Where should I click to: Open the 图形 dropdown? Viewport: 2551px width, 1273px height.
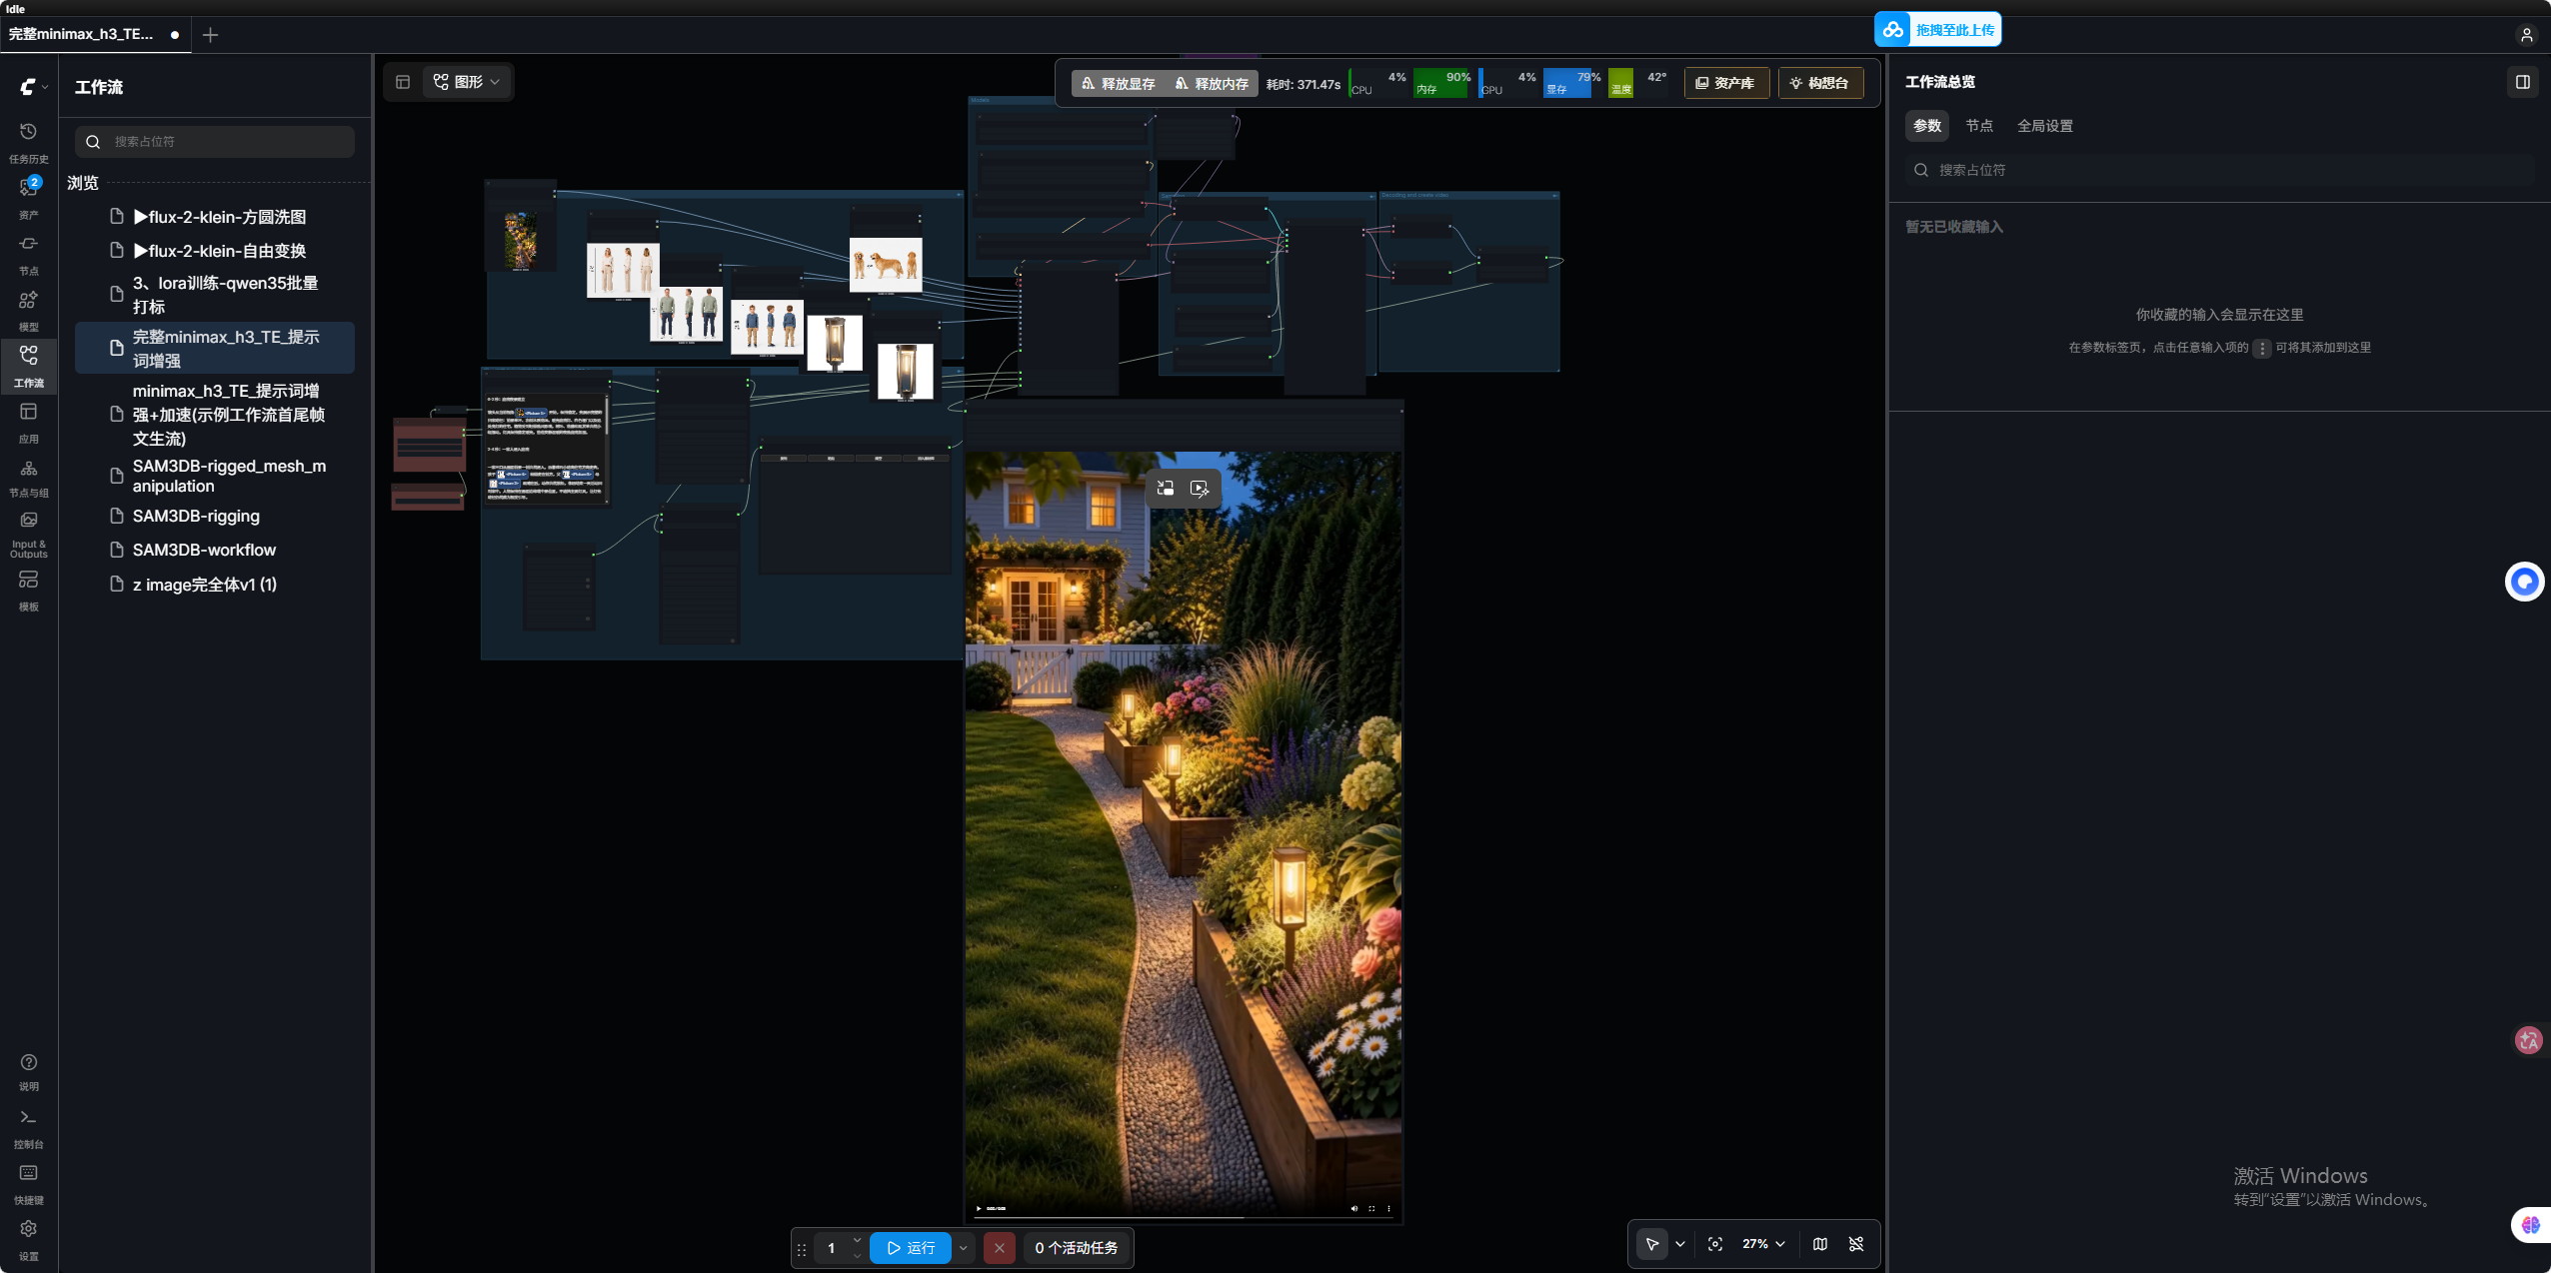[x=467, y=82]
